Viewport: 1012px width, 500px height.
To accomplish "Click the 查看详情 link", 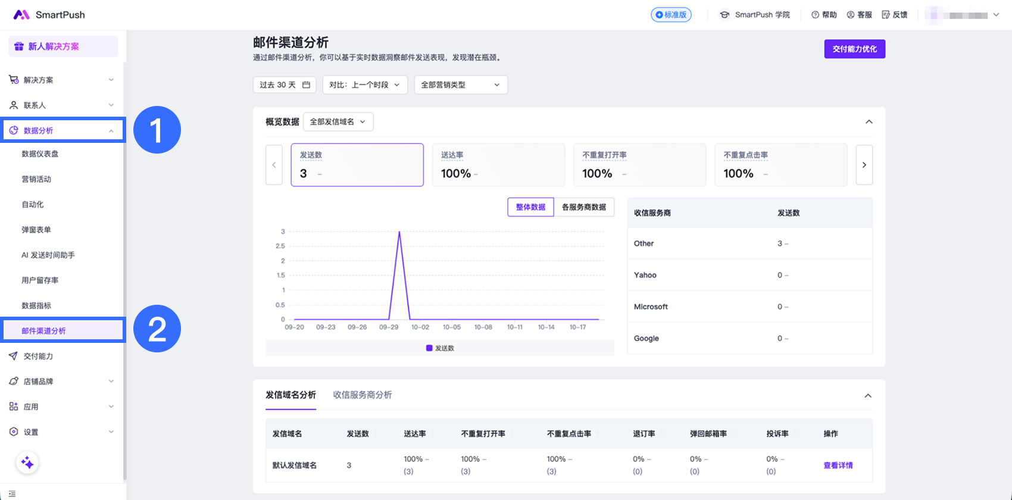I will (x=838, y=465).
